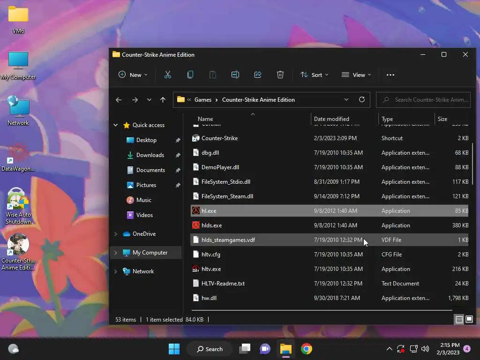Click the Rename icon in toolbar

235,75
